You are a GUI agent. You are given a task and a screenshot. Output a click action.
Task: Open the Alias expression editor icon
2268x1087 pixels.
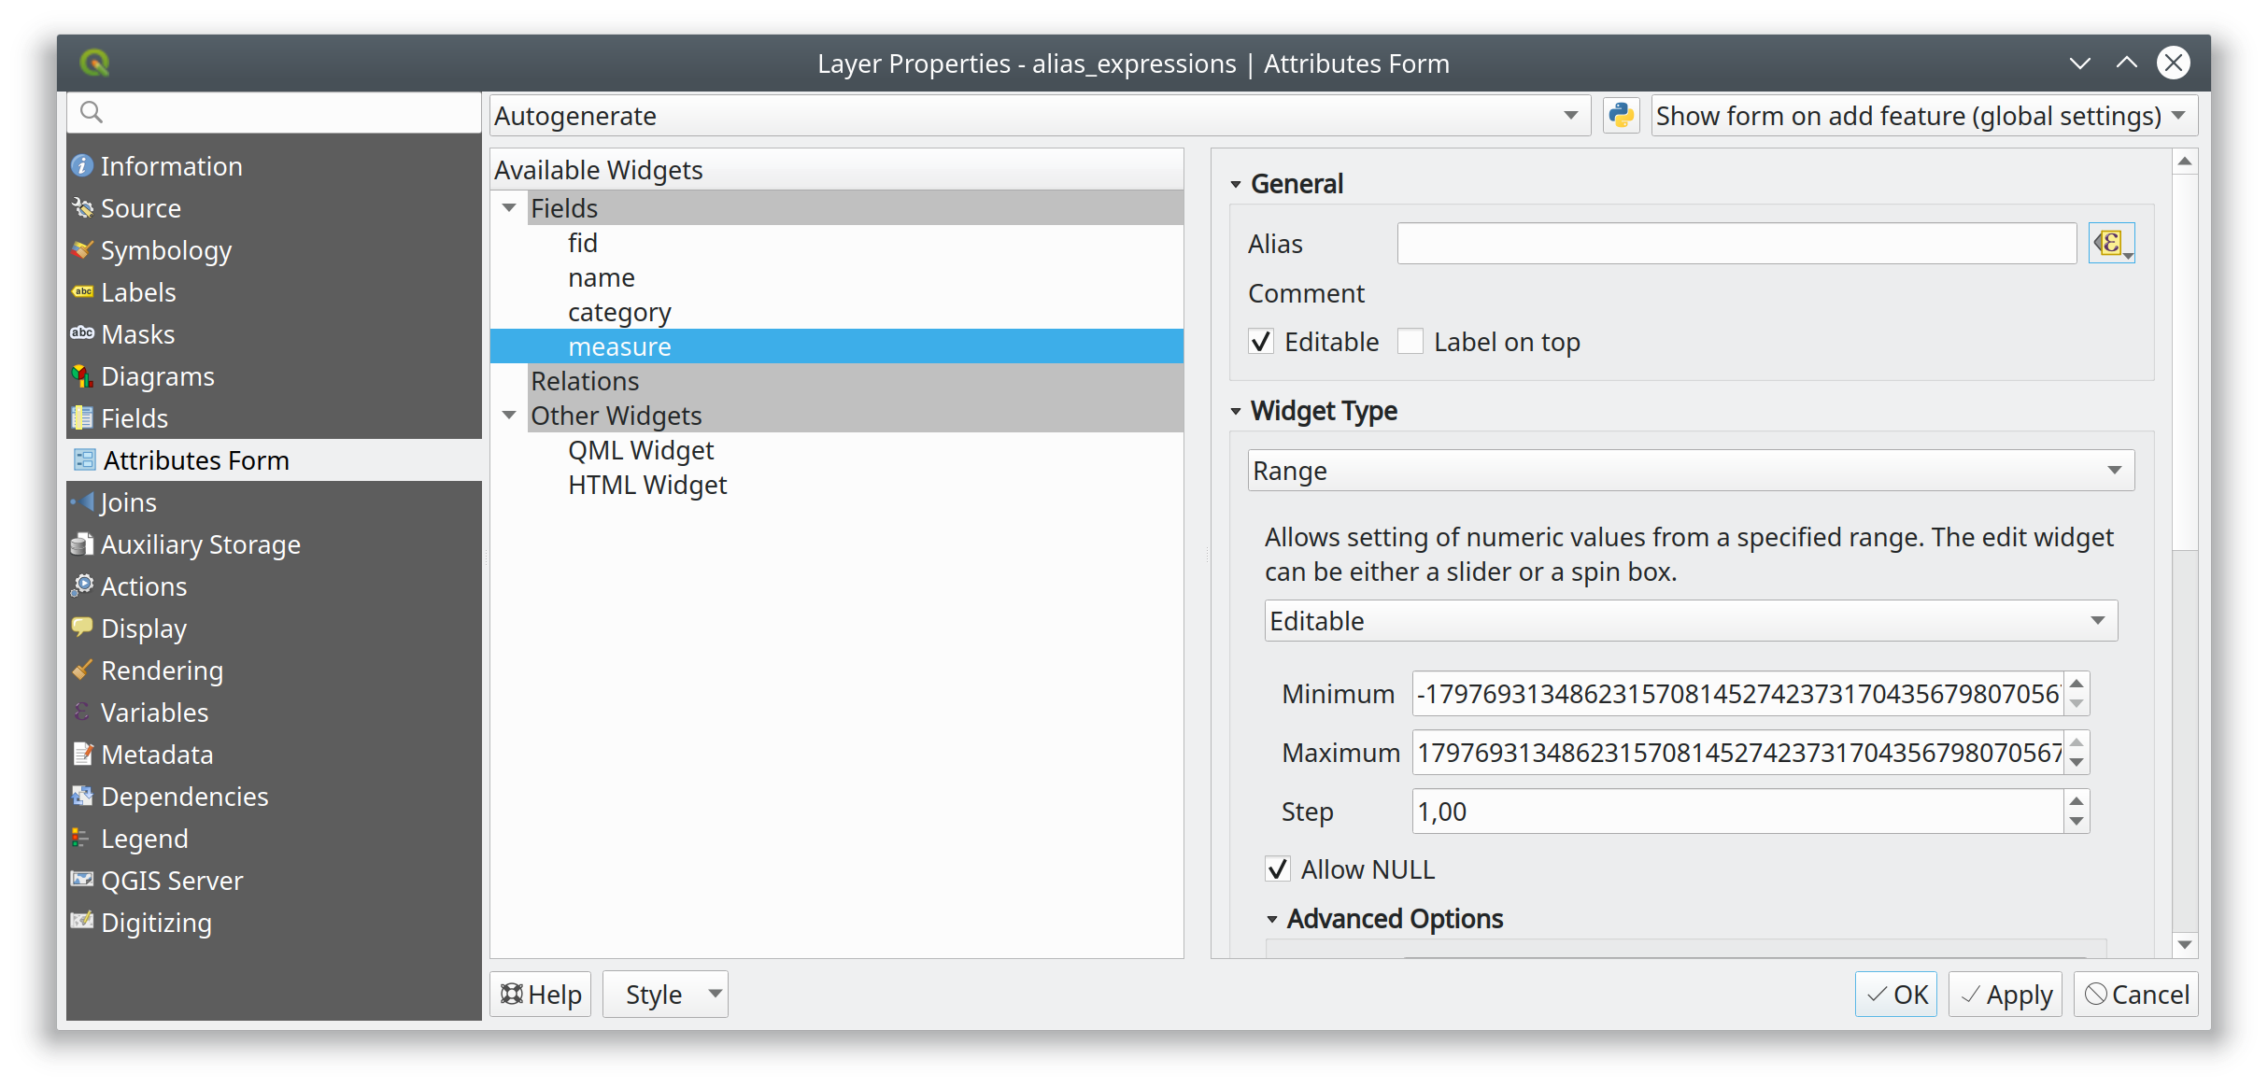click(2111, 244)
